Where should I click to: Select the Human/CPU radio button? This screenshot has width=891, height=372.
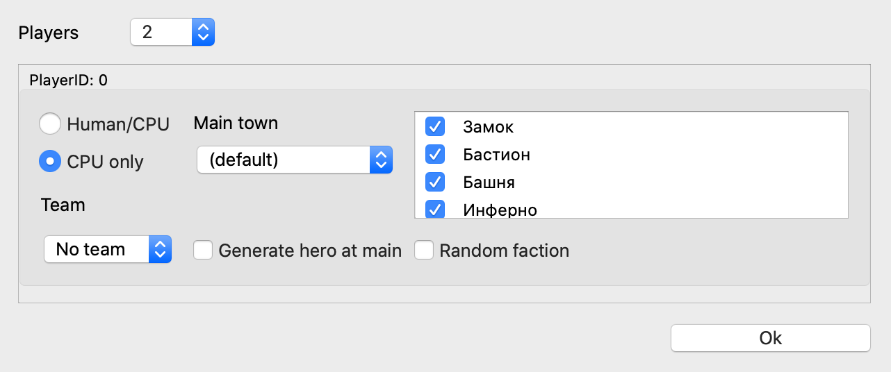coord(50,124)
